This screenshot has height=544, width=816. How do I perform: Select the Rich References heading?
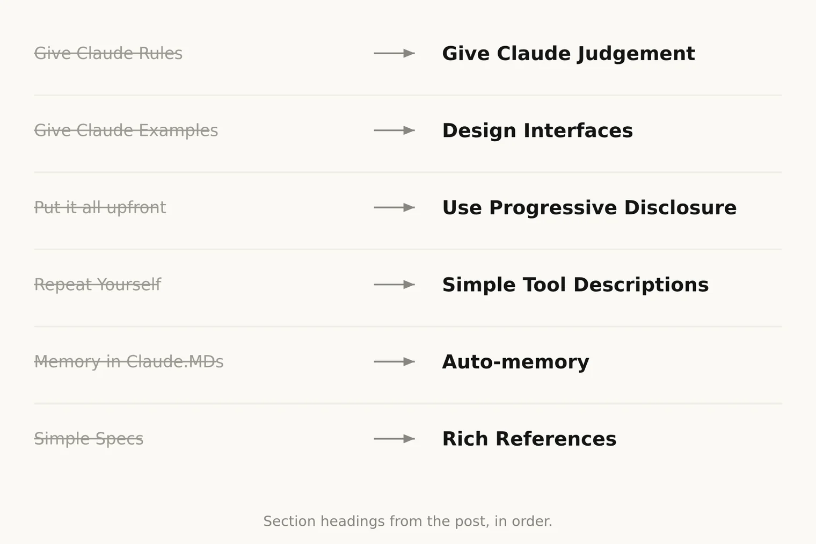[529, 439]
